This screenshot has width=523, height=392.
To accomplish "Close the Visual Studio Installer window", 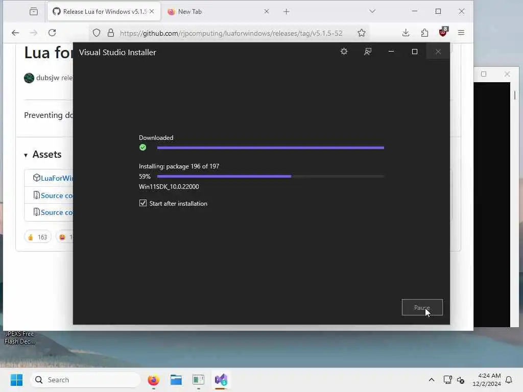I will pos(438,52).
